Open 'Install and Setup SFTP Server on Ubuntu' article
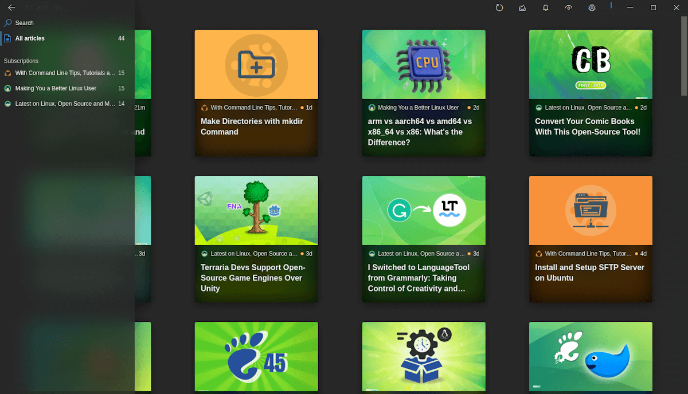Viewport: 688px width, 394px height. [589, 273]
